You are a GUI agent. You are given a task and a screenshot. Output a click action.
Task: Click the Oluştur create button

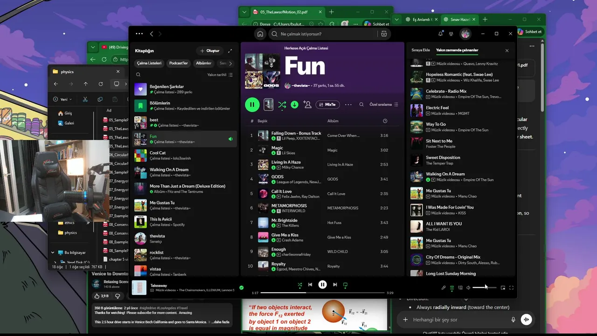(209, 50)
